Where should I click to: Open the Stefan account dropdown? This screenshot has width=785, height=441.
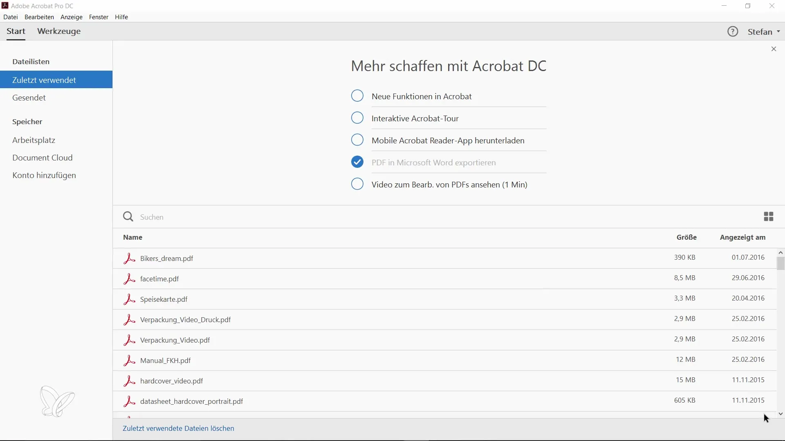(764, 32)
